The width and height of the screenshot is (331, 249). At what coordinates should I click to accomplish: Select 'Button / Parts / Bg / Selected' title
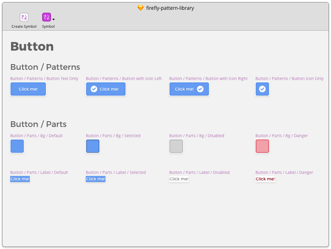(x=113, y=136)
